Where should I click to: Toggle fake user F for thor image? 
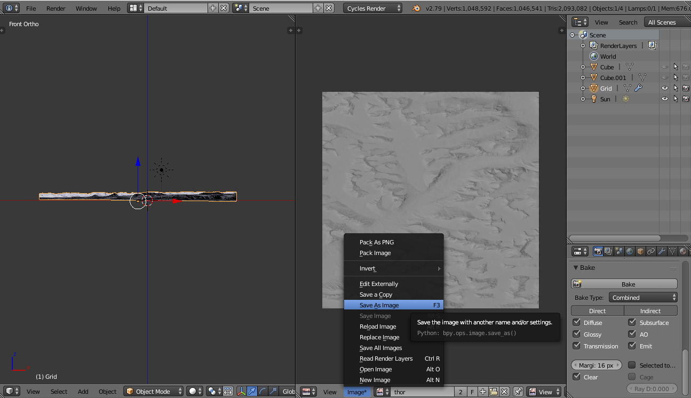472,392
